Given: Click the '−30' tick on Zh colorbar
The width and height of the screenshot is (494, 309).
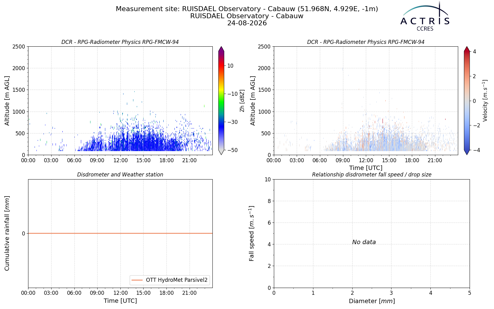Looking at the screenshot, I should [232, 122].
